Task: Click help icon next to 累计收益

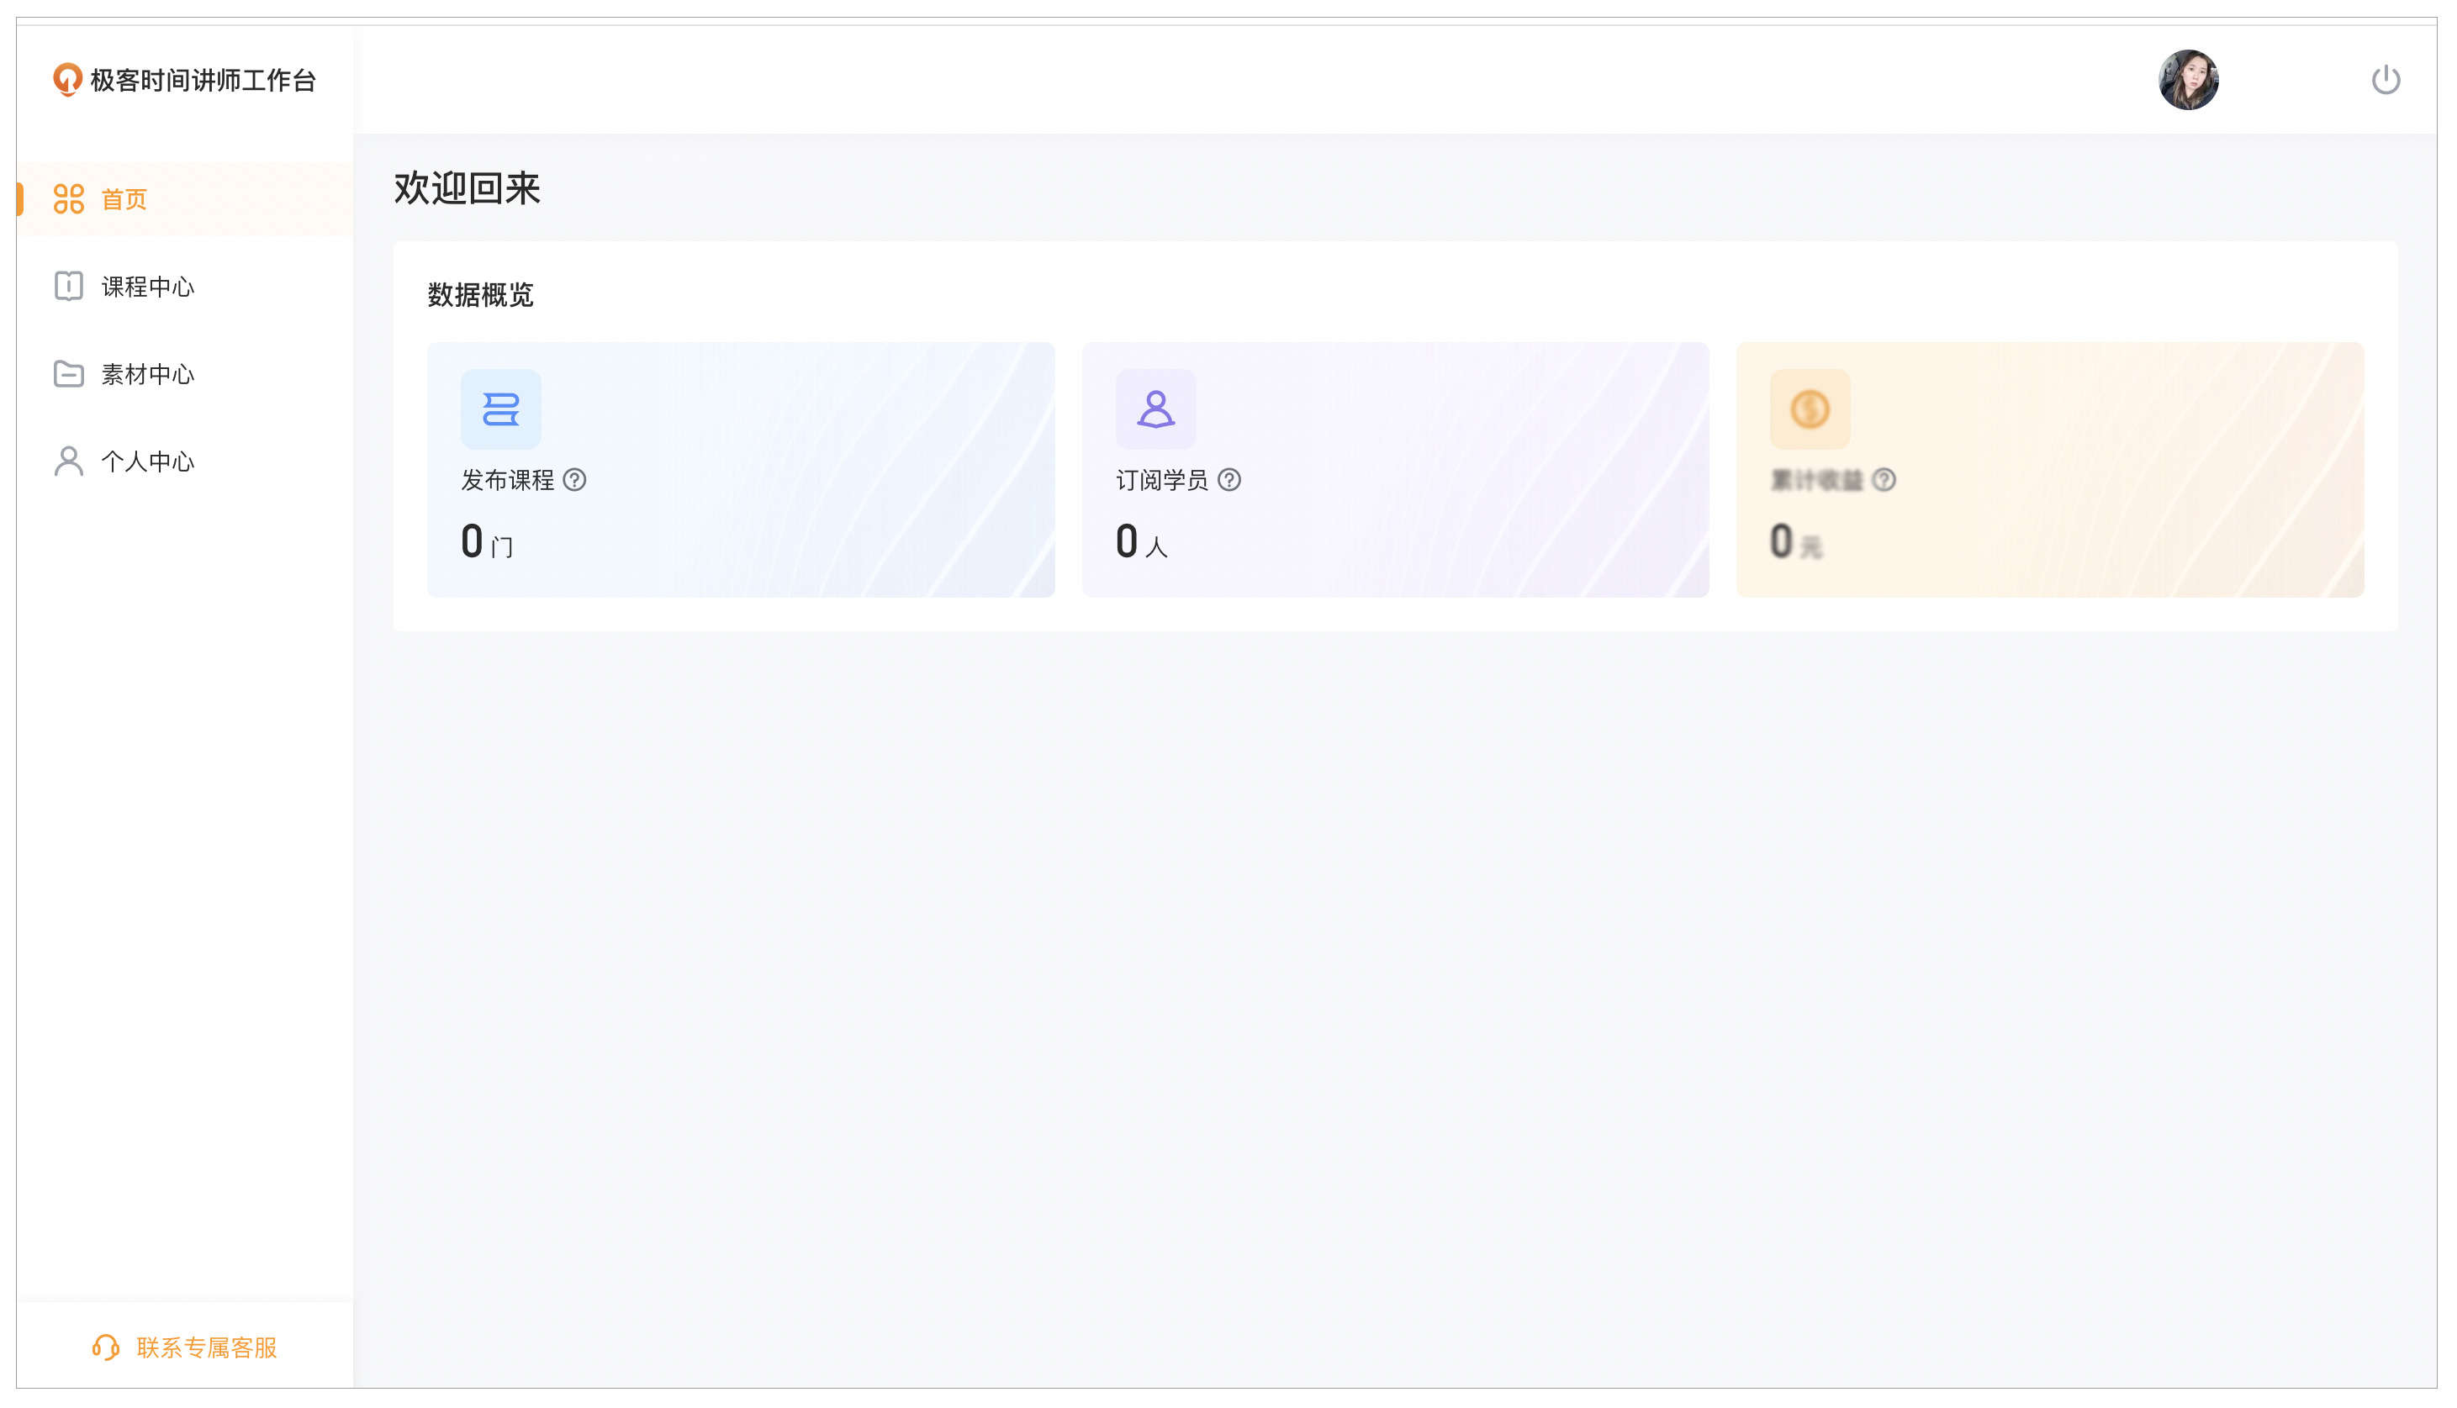Action: tap(1884, 480)
